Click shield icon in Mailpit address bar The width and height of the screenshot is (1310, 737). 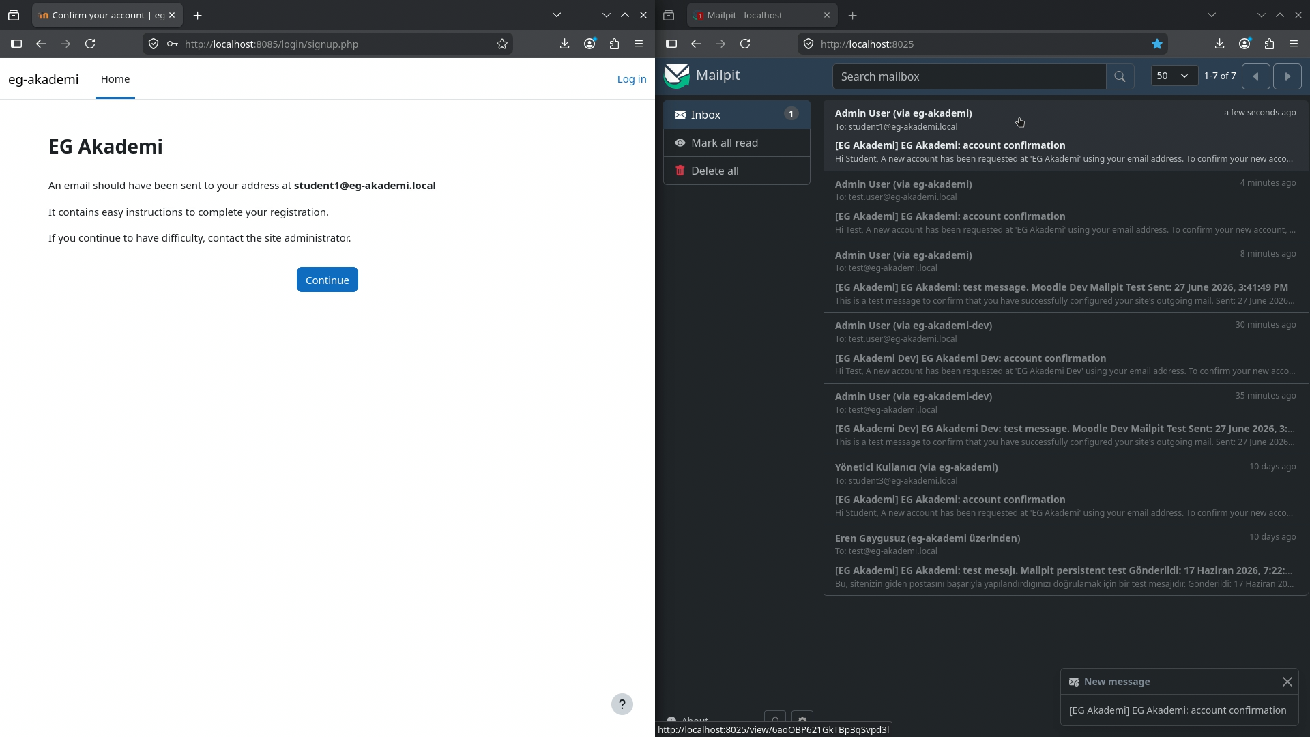(x=809, y=44)
